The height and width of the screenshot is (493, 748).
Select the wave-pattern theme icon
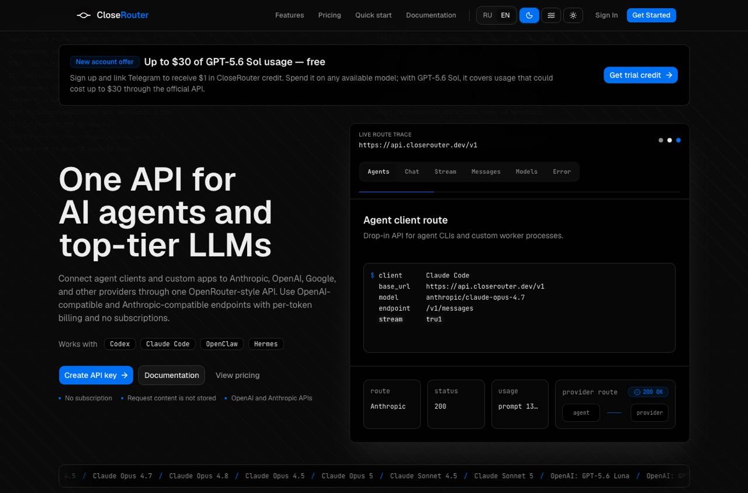tap(551, 15)
